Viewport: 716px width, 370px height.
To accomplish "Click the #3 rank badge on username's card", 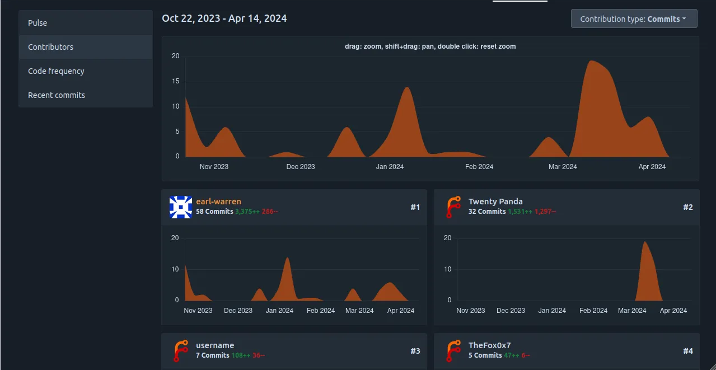I will point(416,351).
